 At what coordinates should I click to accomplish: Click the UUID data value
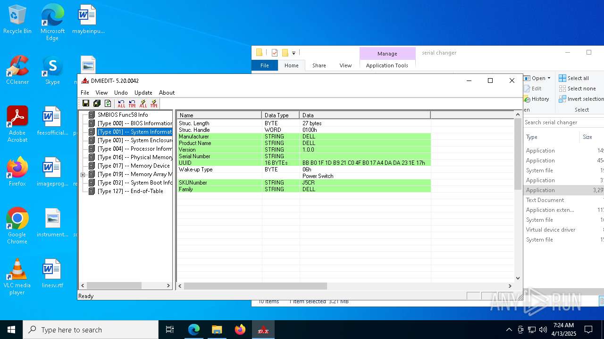pos(364,163)
